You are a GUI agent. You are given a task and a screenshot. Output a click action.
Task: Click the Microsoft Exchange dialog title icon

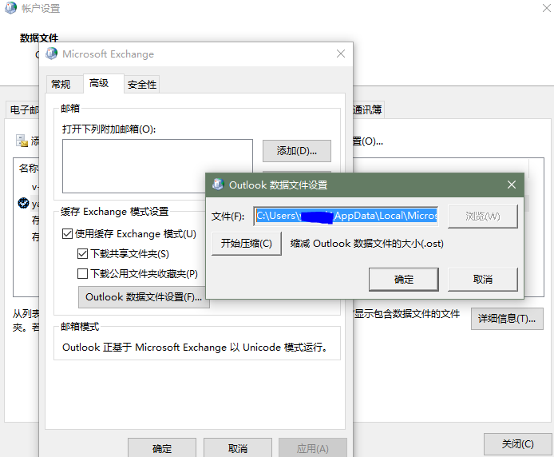[x=52, y=54]
